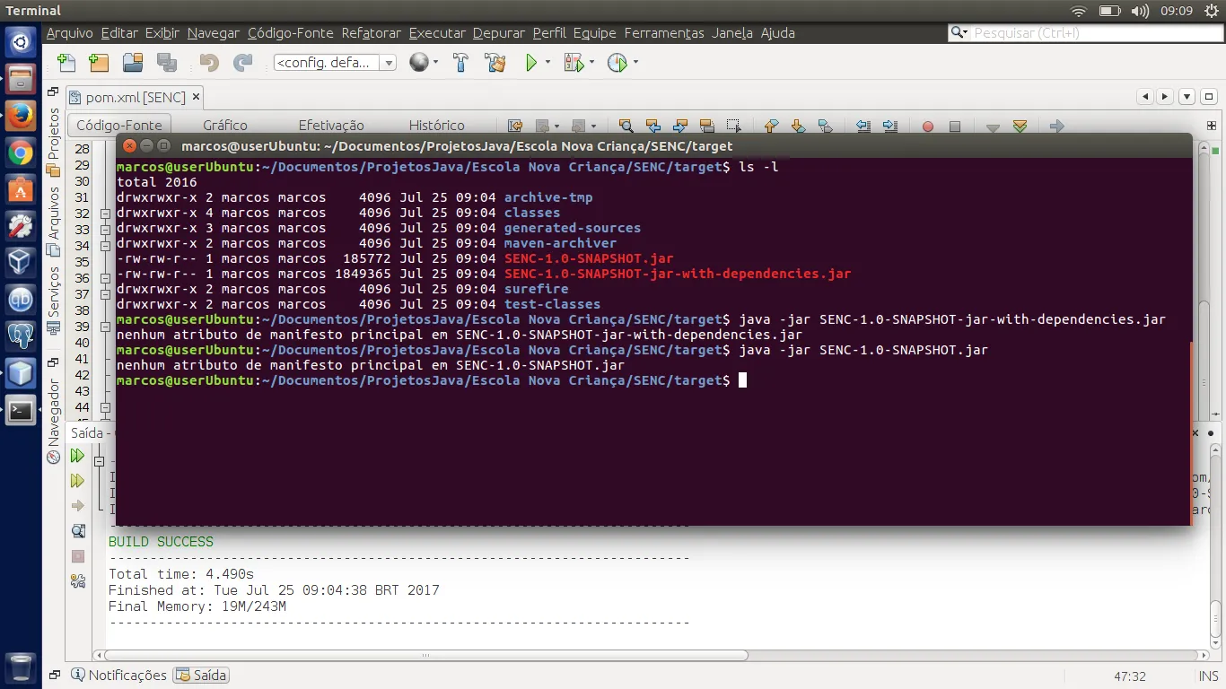The image size is (1226, 689).
Task: Open the Exibir menu
Action: coord(162,33)
